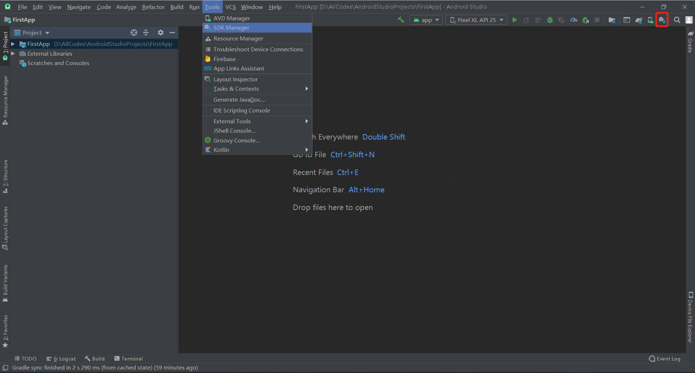Open the Pixel XL API 25 device dropdown
The height and width of the screenshot is (373, 695).
coord(476,20)
